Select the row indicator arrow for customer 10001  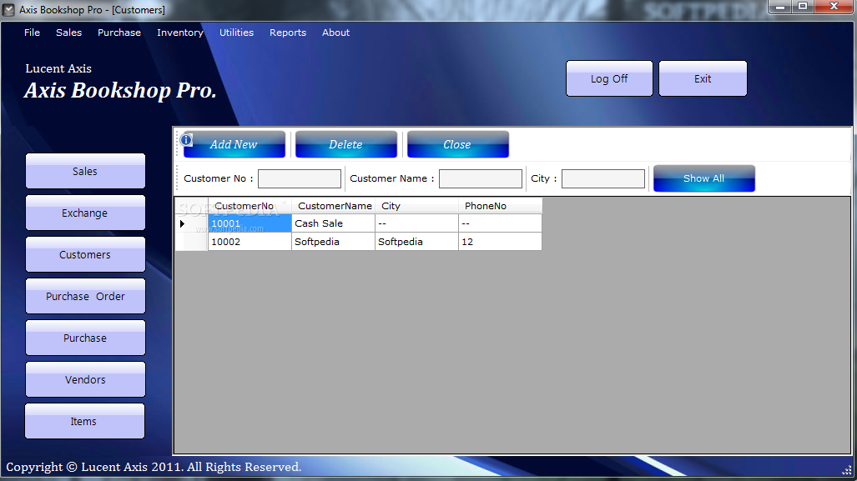coord(182,223)
